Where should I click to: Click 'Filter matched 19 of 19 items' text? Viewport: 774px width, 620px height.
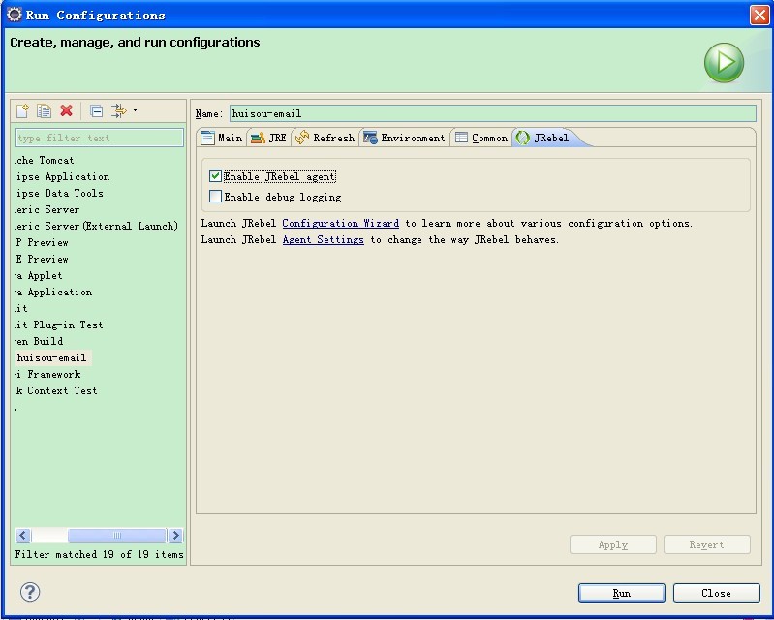coord(99,554)
